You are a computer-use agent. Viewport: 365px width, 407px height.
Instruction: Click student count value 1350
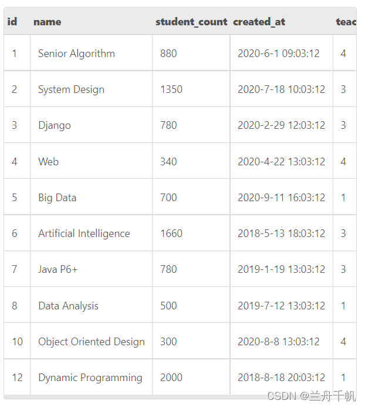click(171, 89)
